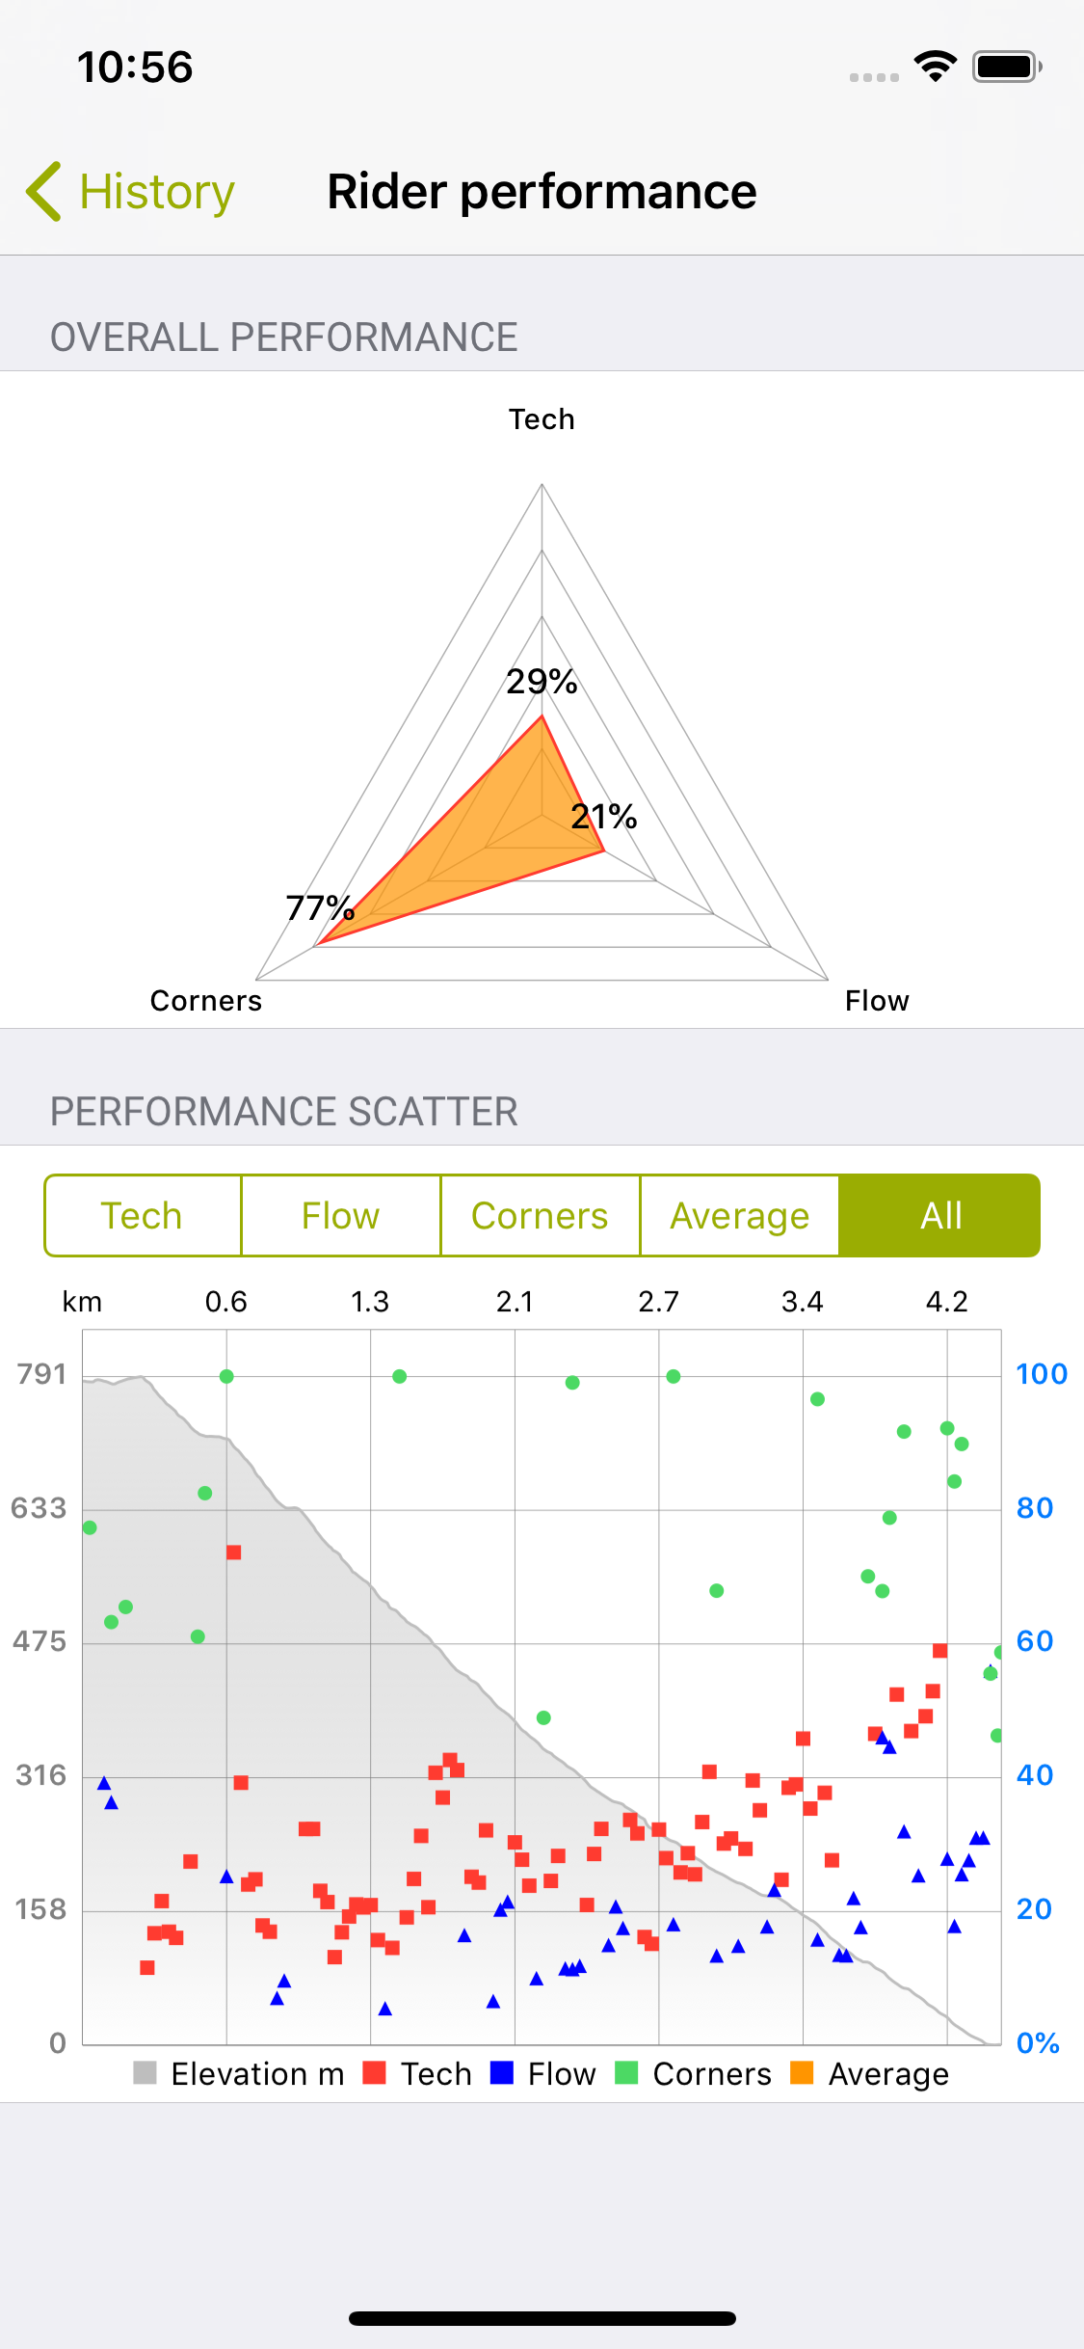Tap the Elevation m legend label
Viewport: 1084px width, 2349px height.
pos(257,2074)
